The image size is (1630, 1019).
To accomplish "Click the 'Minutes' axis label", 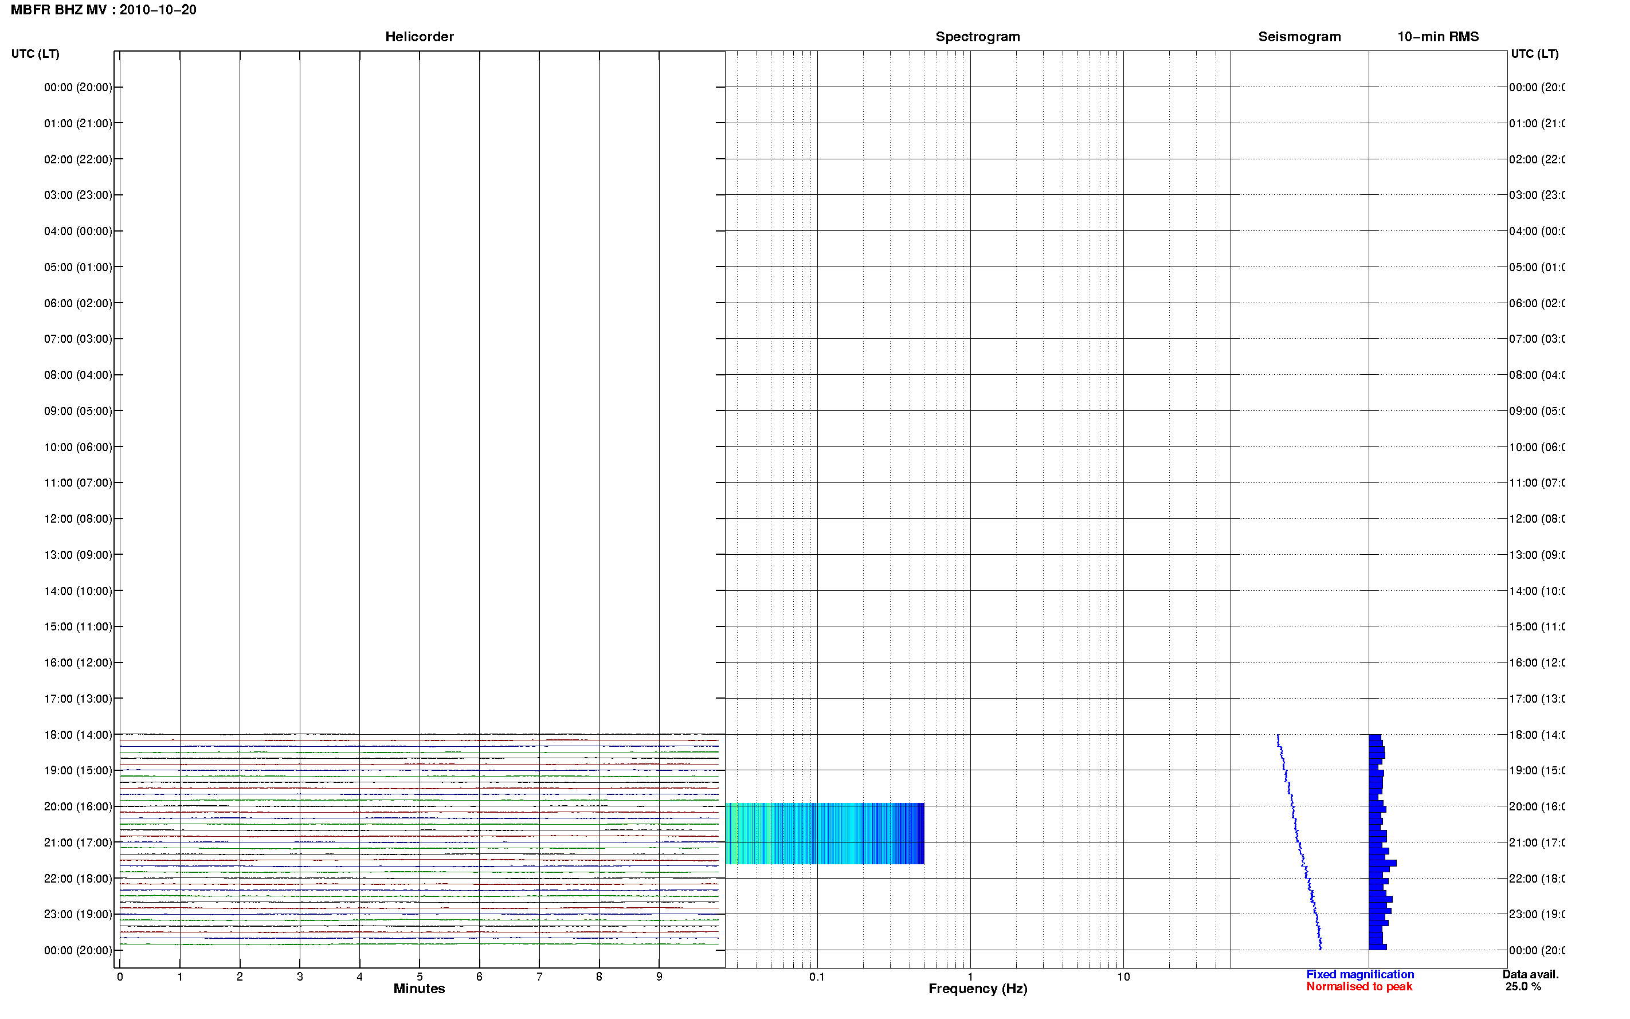I will [x=419, y=989].
